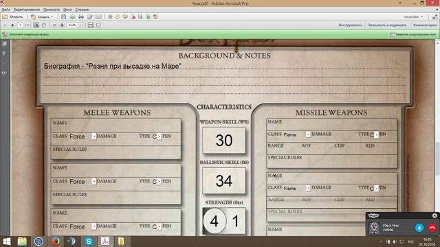Zoom out with the minus icon
Screen dimensions: 440x247
click(x=54, y=25)
